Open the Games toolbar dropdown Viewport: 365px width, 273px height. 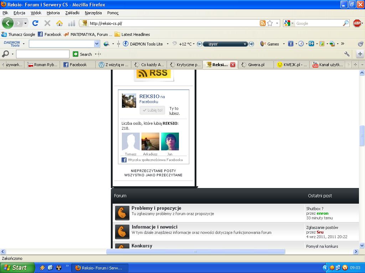click(284, 44)
